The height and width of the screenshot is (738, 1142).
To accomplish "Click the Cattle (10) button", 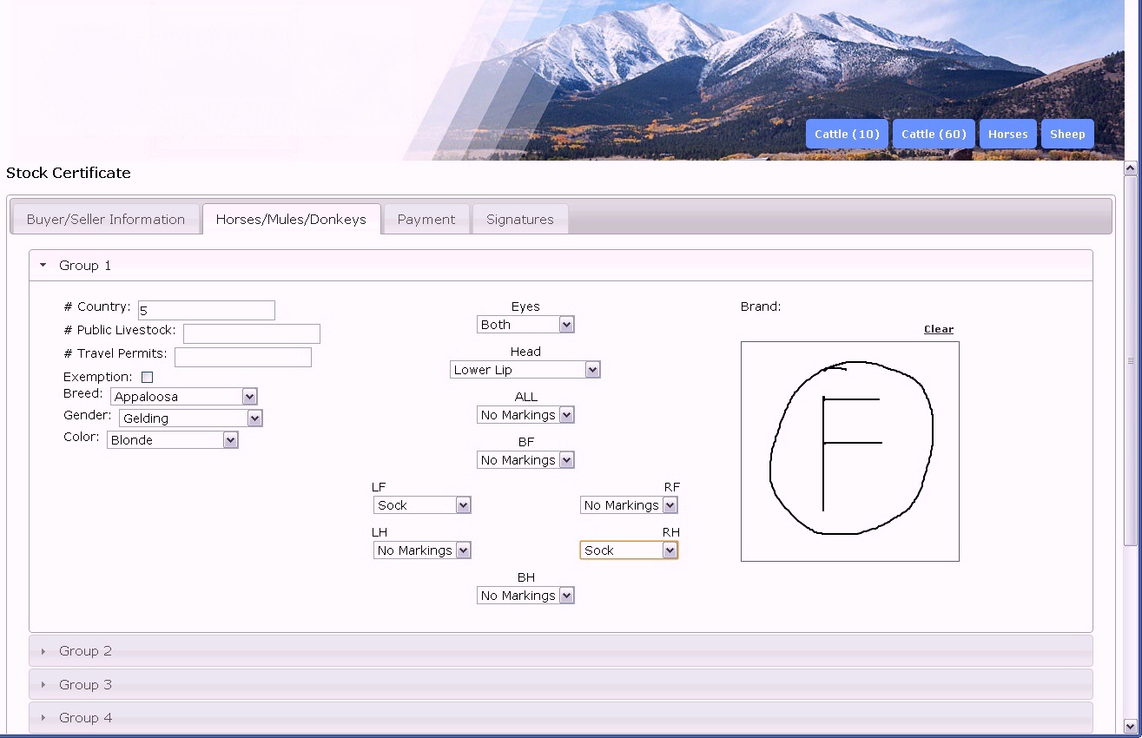I will (847, 134).
